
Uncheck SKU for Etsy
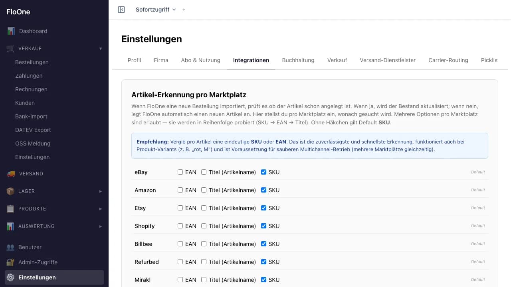[x=263, y=208]
